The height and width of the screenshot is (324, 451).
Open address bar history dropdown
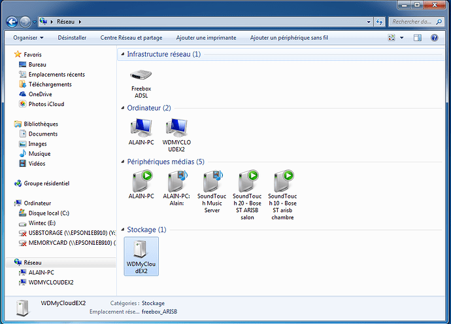click(369, 22)
